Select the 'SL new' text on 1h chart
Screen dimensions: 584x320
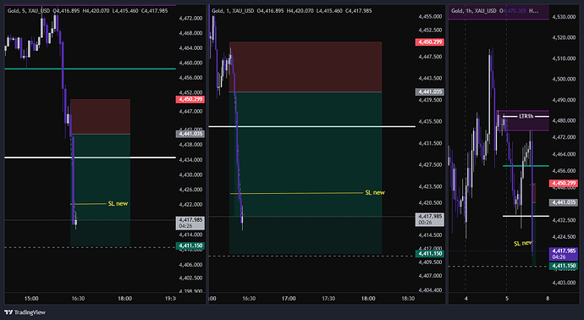point(523,243)
